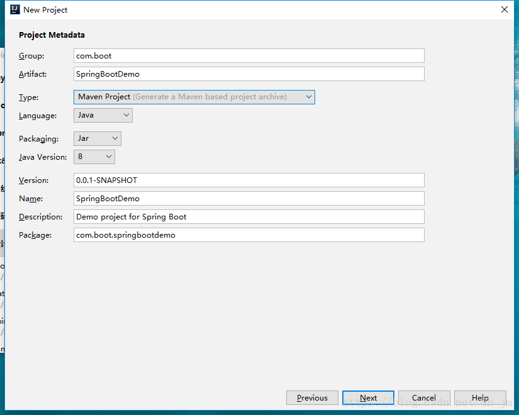Image resolution: width=519 pixels, height=415 pixels.
Task: Click the Packaging label
Action: 39,139
